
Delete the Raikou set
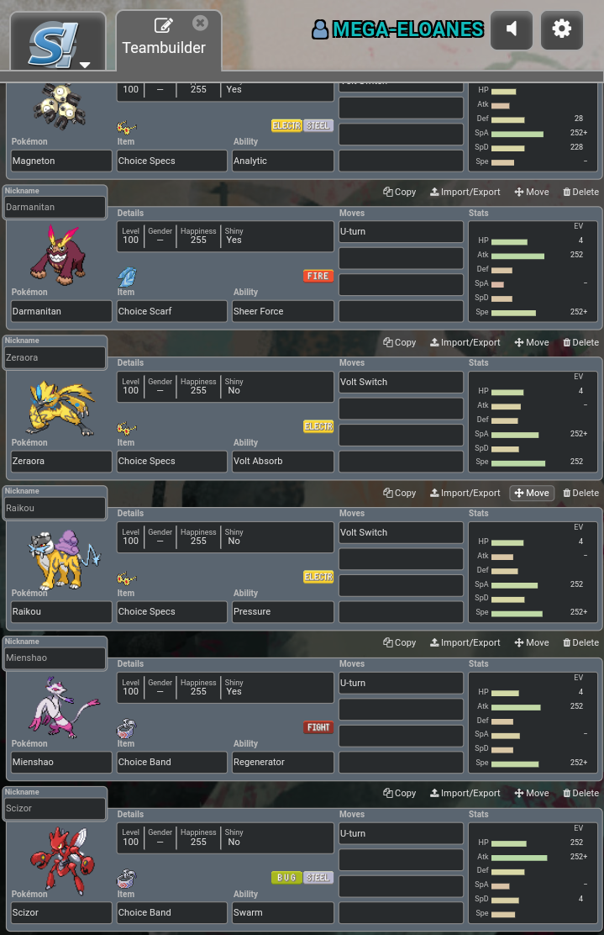(580, 493)
